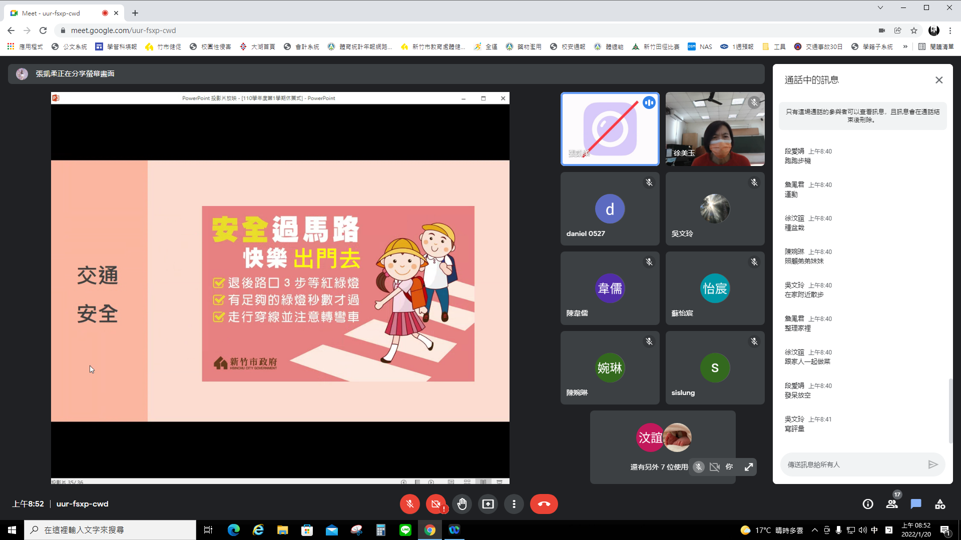Click the send message arrow icon

(932, 464)
